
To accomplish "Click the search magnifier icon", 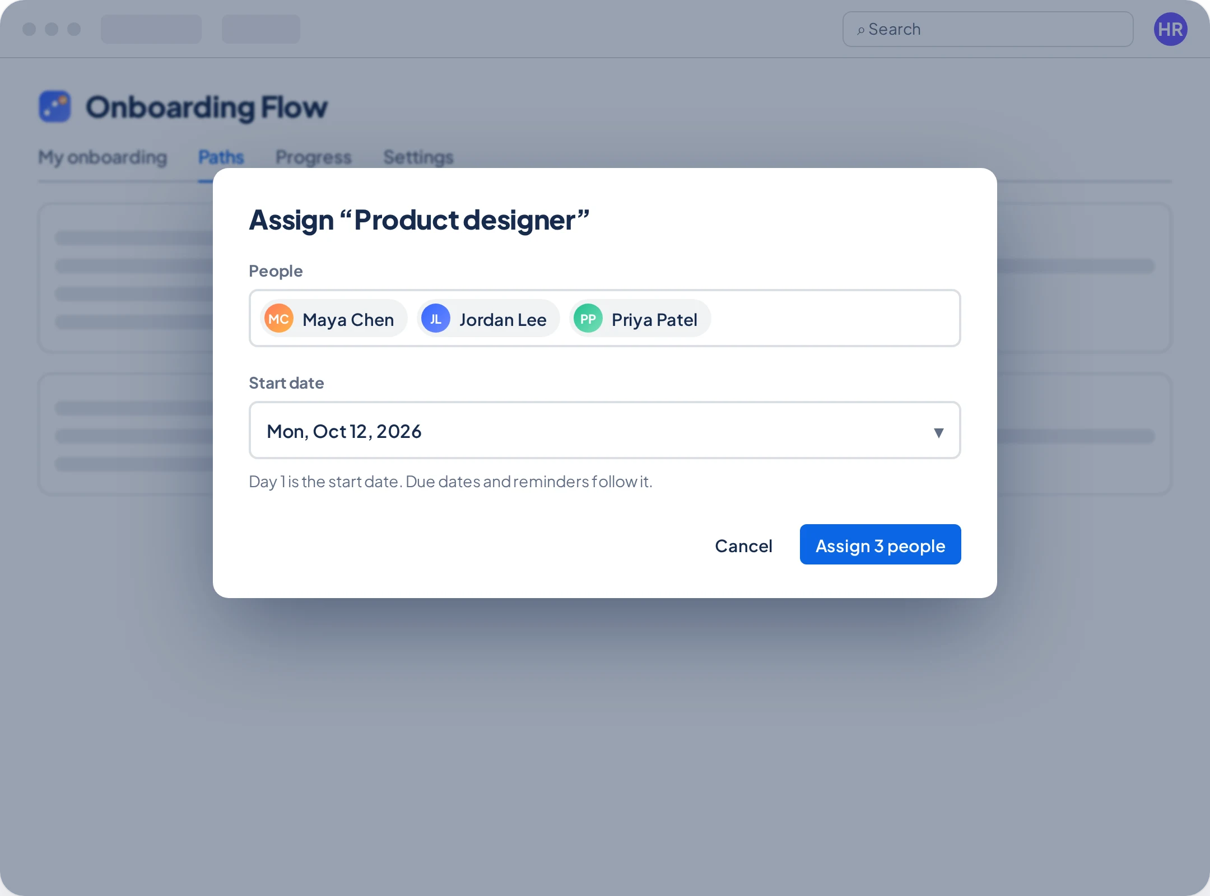I will coord(860,30).
